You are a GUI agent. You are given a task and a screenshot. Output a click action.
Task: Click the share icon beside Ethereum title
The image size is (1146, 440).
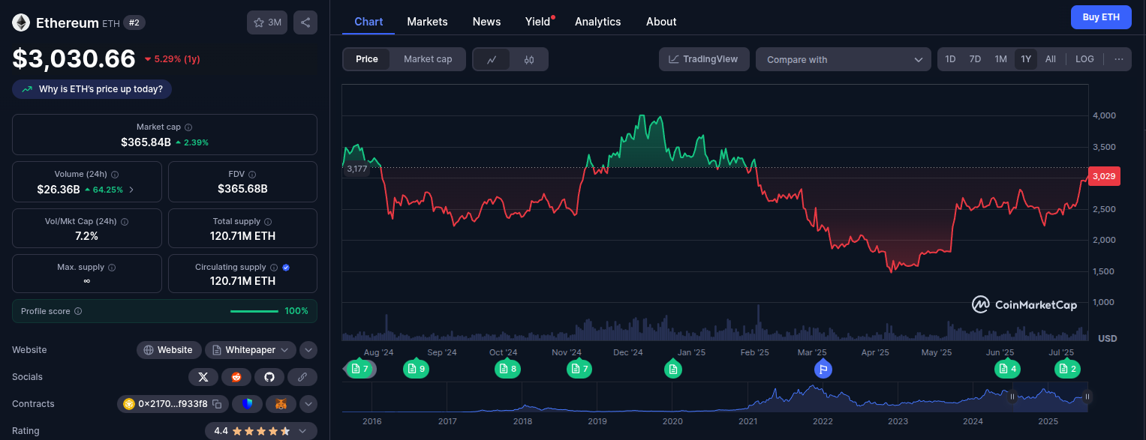coord(305,22)
